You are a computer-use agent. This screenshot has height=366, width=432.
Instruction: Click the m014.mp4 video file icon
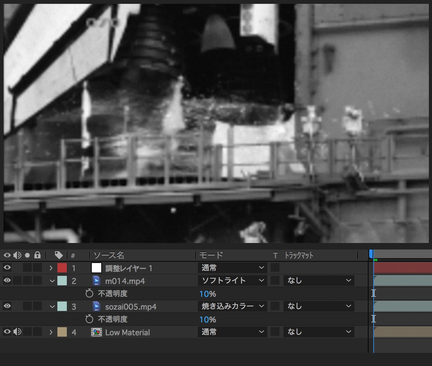(97, 281)
